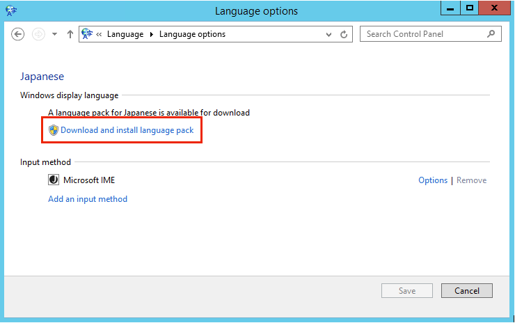
Task: Click the window icon in title bar
Action: (11, 10)
